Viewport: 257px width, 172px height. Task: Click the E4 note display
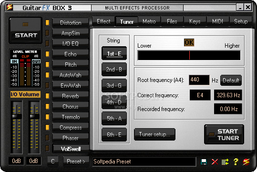200,95
